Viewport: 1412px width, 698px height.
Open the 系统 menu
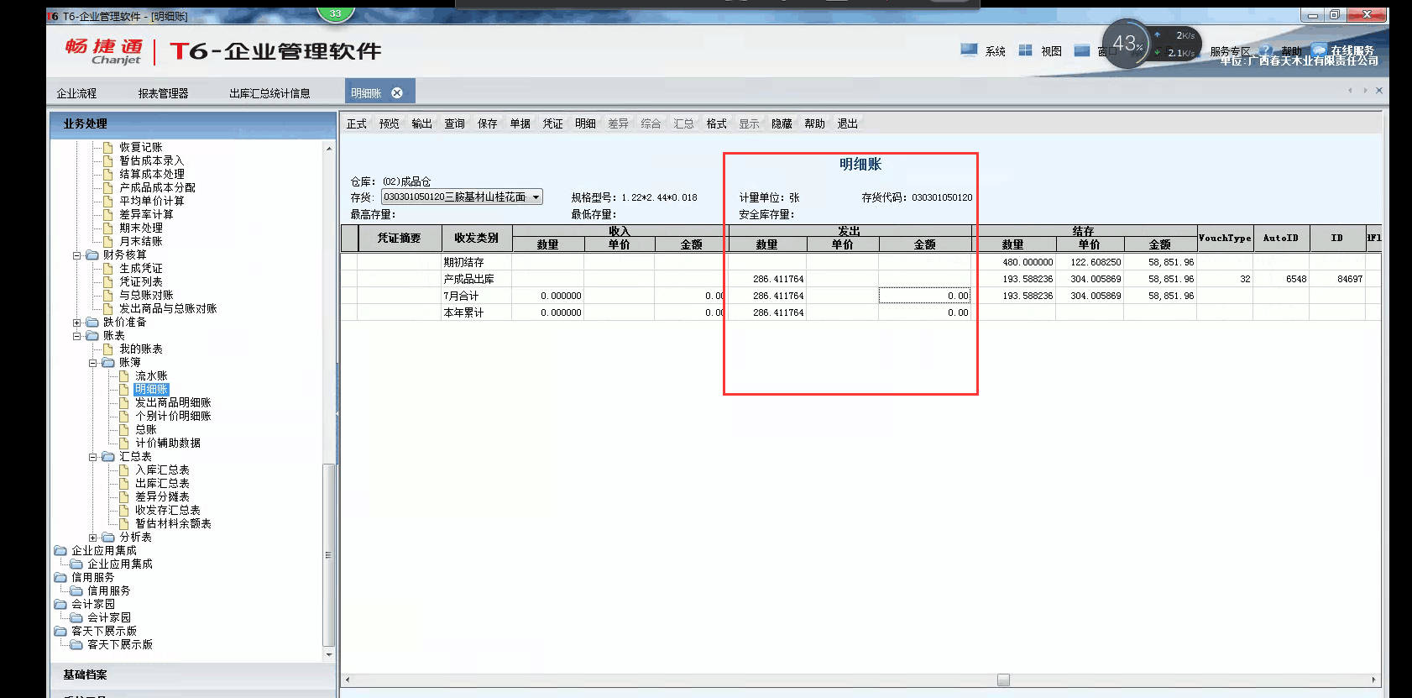996,51
